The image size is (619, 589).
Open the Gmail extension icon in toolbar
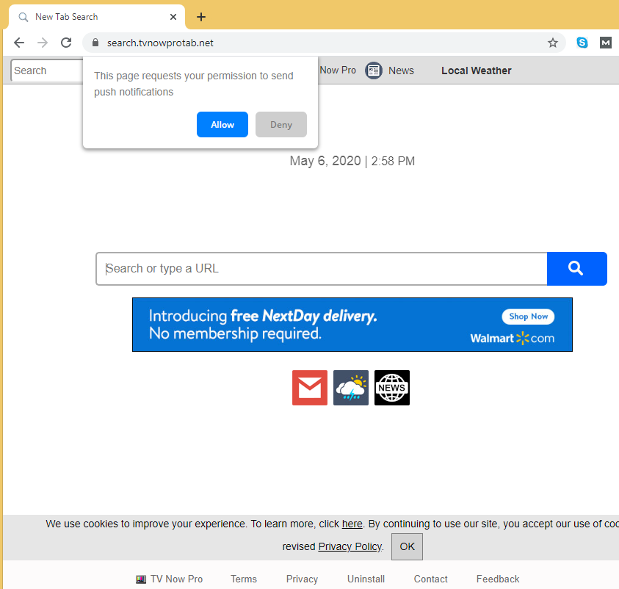pos(605,43)
